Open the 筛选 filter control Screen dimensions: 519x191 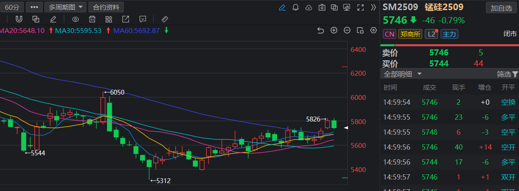(x=507, y=74)
